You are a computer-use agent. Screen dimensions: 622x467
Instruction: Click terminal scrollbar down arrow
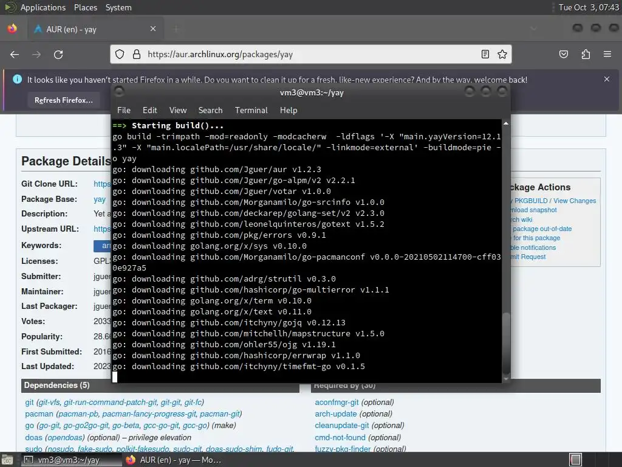click(506, 379)
